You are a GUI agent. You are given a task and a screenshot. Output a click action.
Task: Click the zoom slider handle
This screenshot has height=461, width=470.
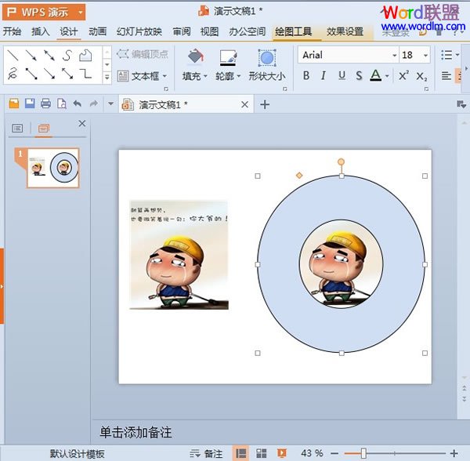click(363, 453)
